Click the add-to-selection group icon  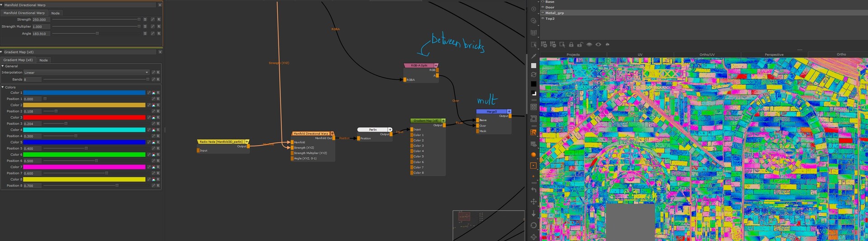(544, 45)
